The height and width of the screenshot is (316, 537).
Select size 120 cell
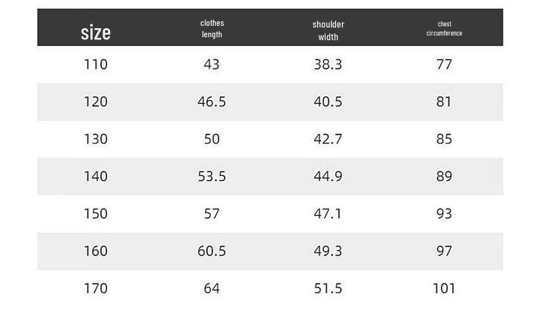tap(96, 102)
